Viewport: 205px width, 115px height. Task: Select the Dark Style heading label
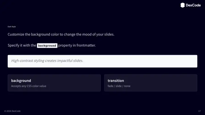pos(12,27)
